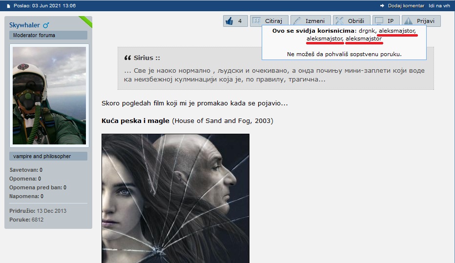Click the 'Poruke: 6812' post count
Screen dimensions: 455x263
[26, 220]
